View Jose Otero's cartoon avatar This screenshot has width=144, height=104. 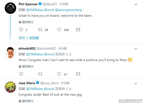(10, 87)
